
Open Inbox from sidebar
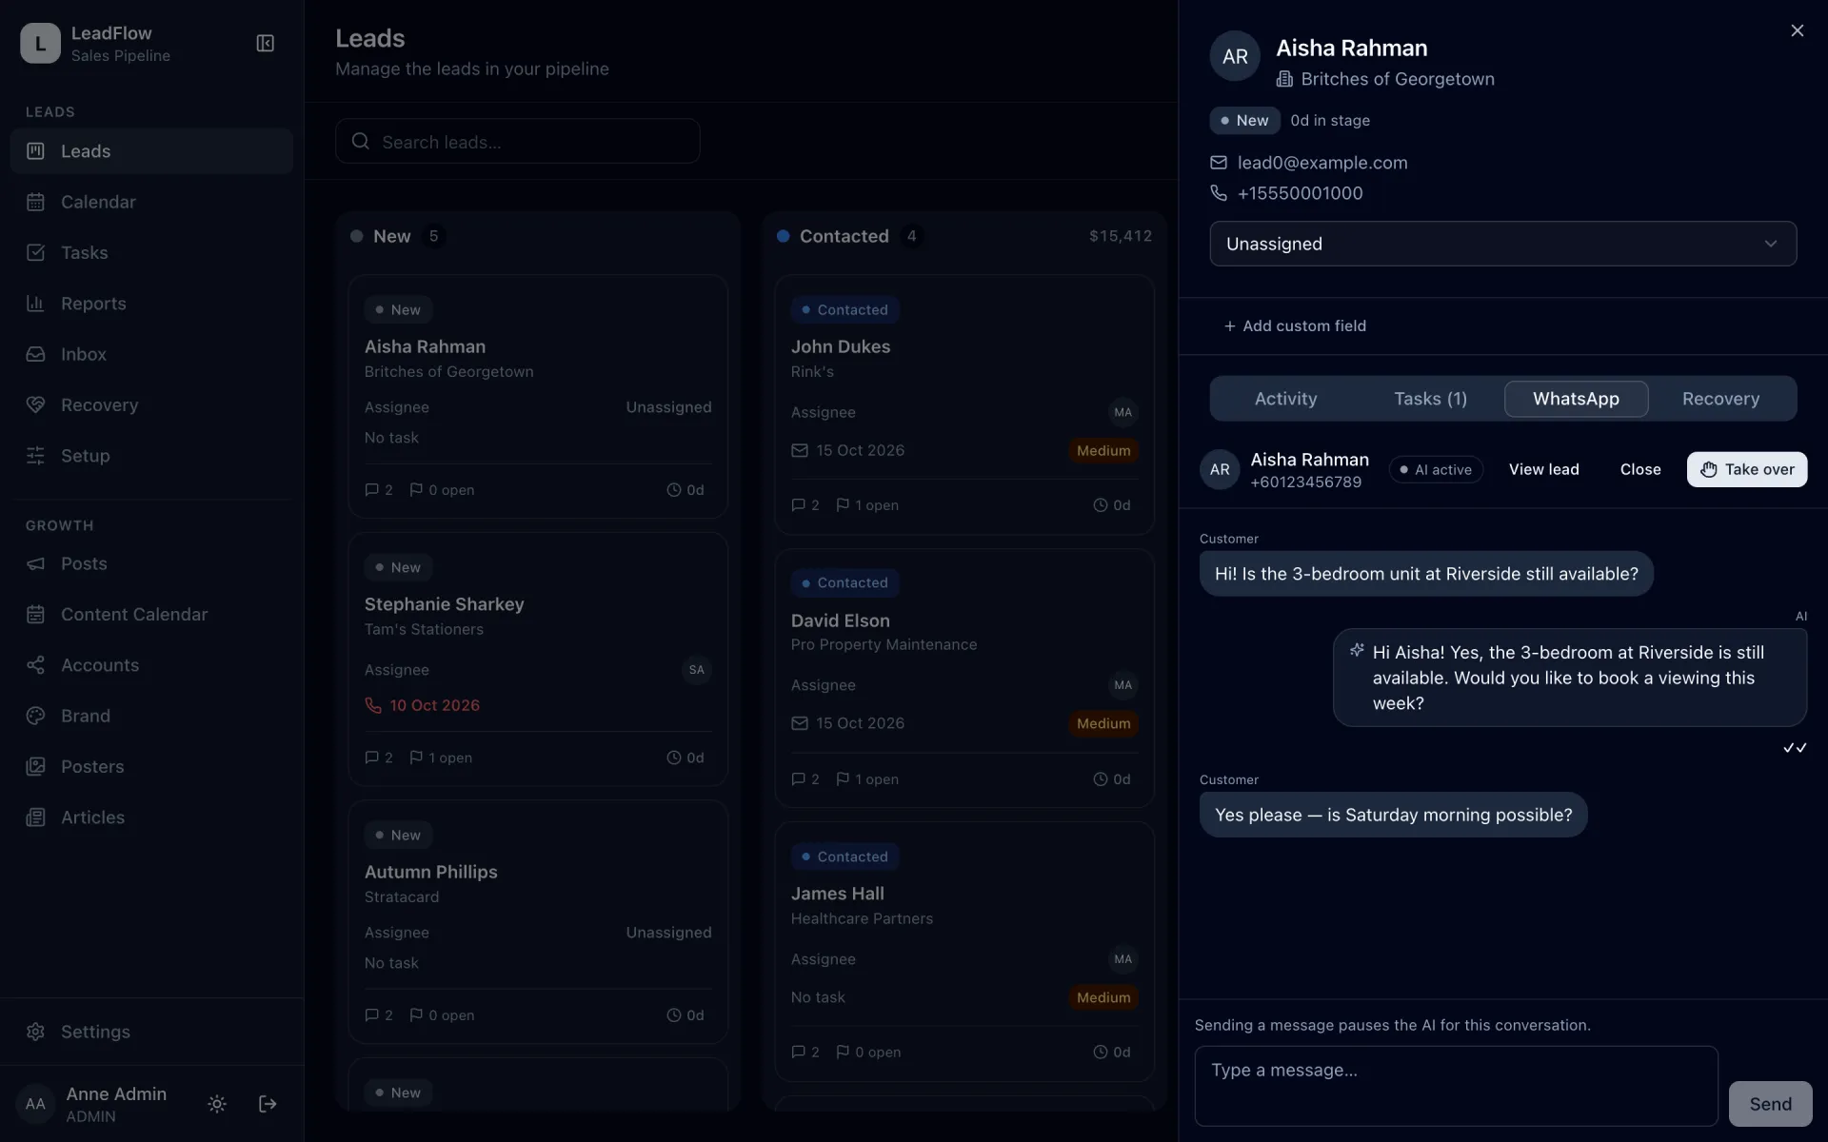(x=151, y=354)
